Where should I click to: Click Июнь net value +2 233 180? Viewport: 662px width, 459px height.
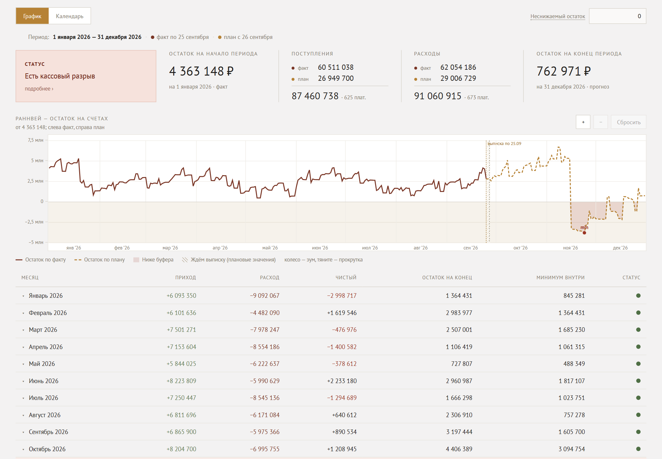342,381
